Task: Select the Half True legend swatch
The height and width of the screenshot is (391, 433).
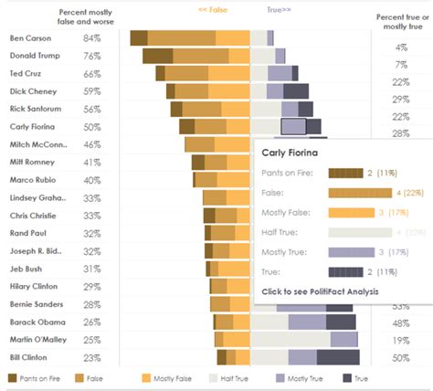Action: pos(213,378)
